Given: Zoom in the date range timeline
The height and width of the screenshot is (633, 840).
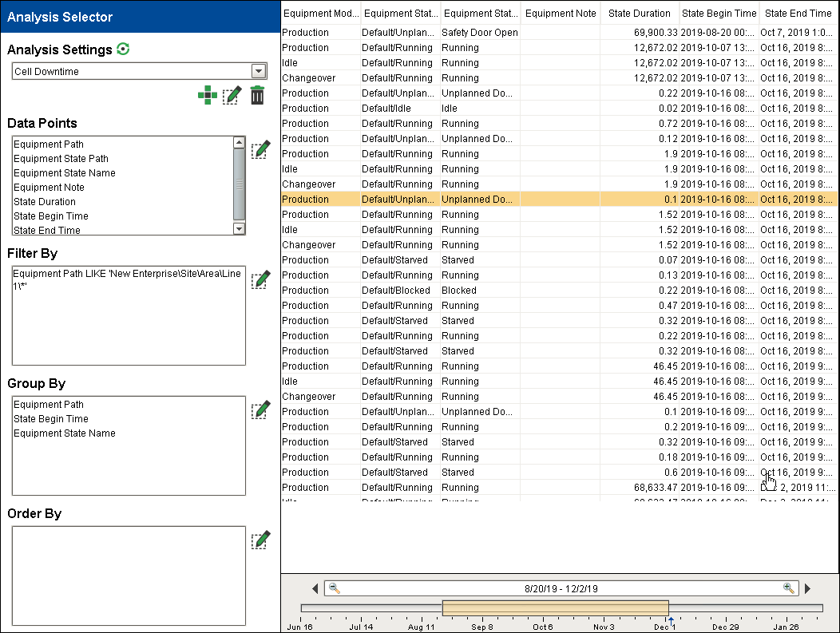Looking at the screenshot, I should tap(789, 588).
